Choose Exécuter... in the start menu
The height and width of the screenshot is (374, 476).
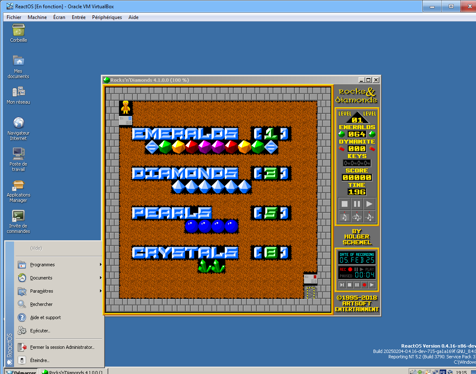[59, 331]
